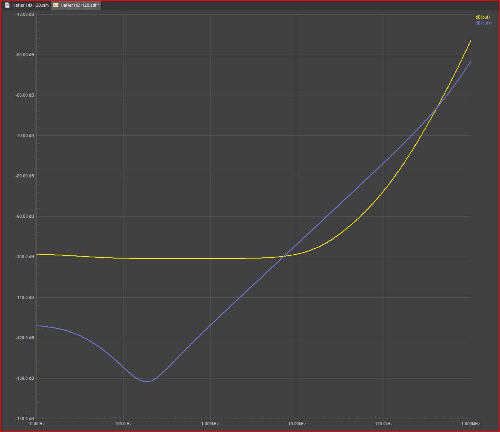Click the -60.00 dB axis label
Screen dimensions: 500x432
(25, 95)
